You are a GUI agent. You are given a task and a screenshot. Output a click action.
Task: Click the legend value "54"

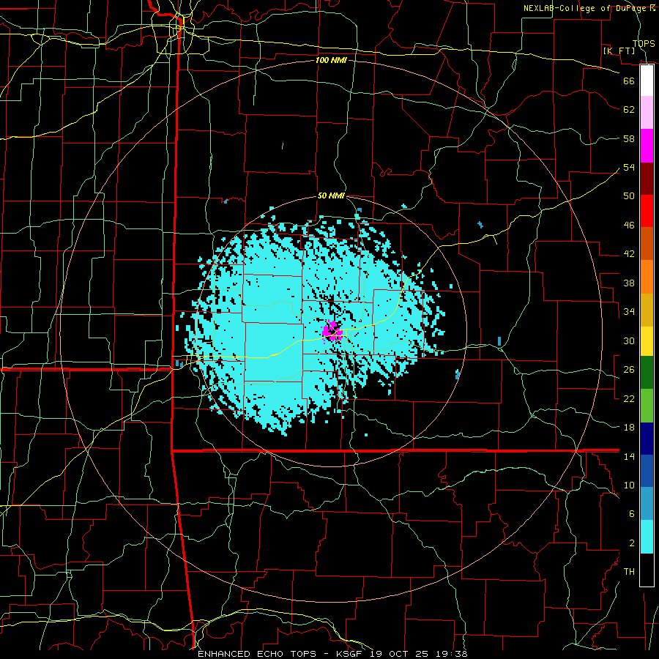629,167
